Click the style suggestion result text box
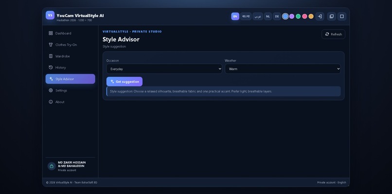The height and width of the screenshot is (194, 392). pyautogui.click(x=224, y=91)
